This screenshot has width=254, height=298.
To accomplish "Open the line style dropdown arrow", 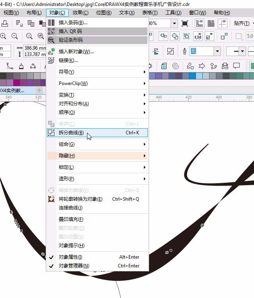I will click(242, 51).
